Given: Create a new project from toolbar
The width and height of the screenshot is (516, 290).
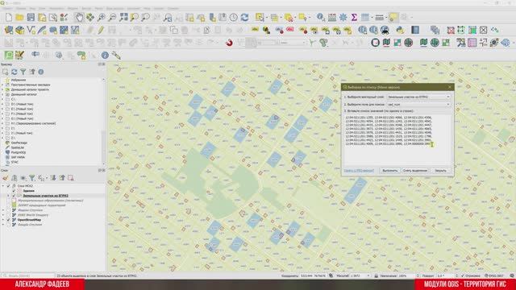Looking at the screenshot, I should [x=9, y=18].
